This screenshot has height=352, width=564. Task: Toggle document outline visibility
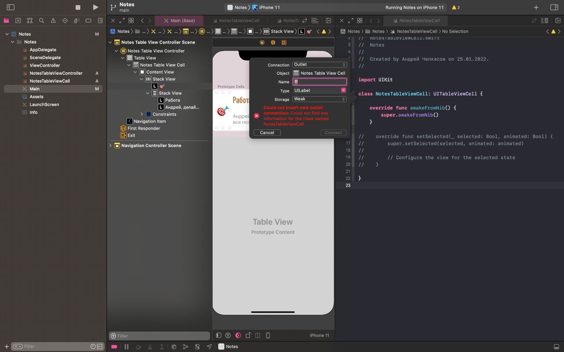pos(219,335)
